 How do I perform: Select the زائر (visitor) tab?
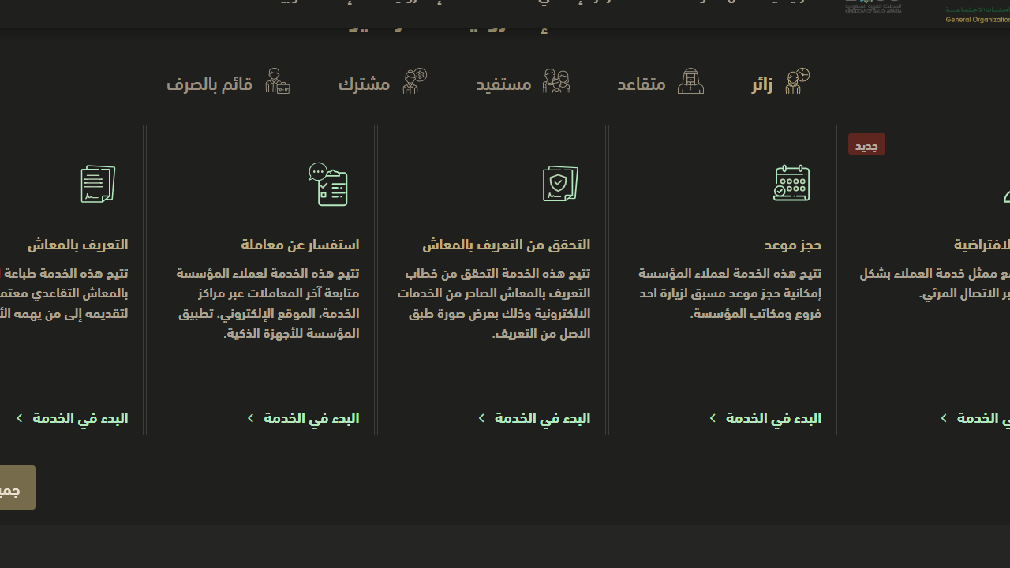(x=780, y=82)
